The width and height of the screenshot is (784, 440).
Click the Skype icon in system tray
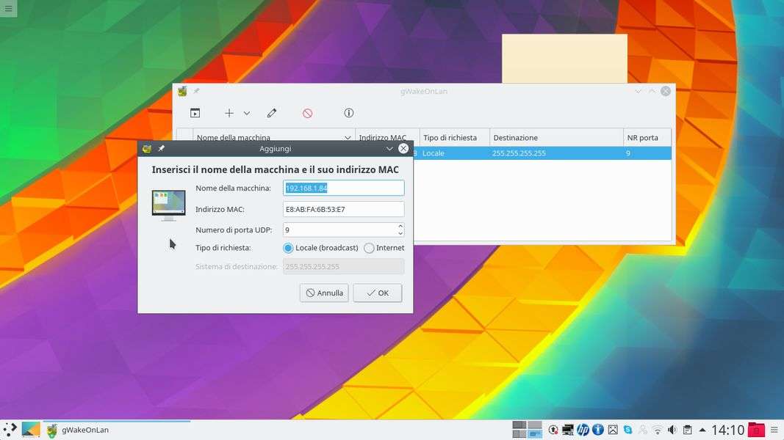click(x=628, y=430)
